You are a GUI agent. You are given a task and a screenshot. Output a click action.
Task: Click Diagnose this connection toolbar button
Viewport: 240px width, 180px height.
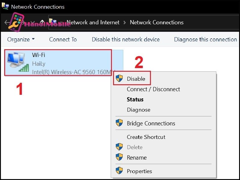[205, 40]
